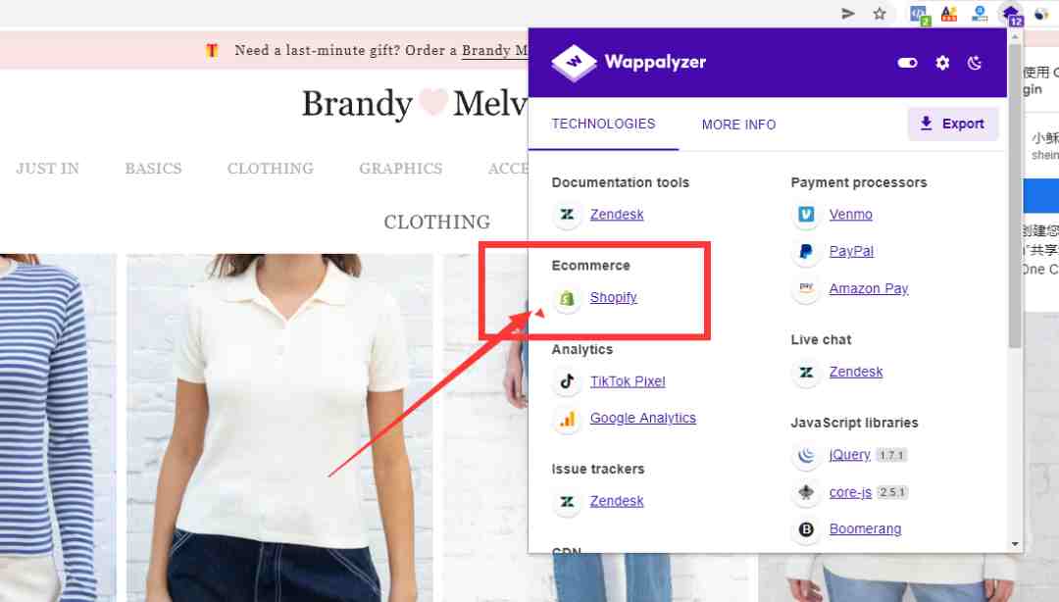Select the TECHNOLOGIES tab
This screenshot has height=602, width=1059.
click(603, 124)
